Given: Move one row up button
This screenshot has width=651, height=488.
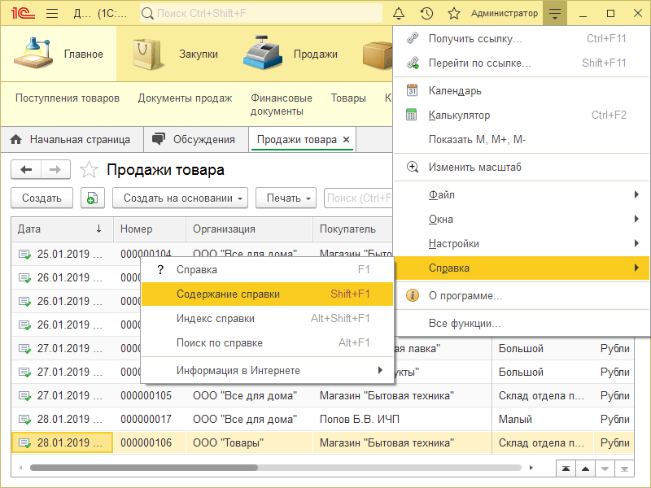Looking at the screenshot, I should (585, 469).
